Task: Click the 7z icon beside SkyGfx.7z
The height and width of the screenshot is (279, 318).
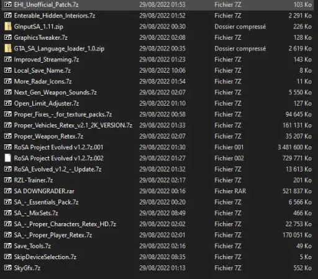Action: tap(8, 268)
